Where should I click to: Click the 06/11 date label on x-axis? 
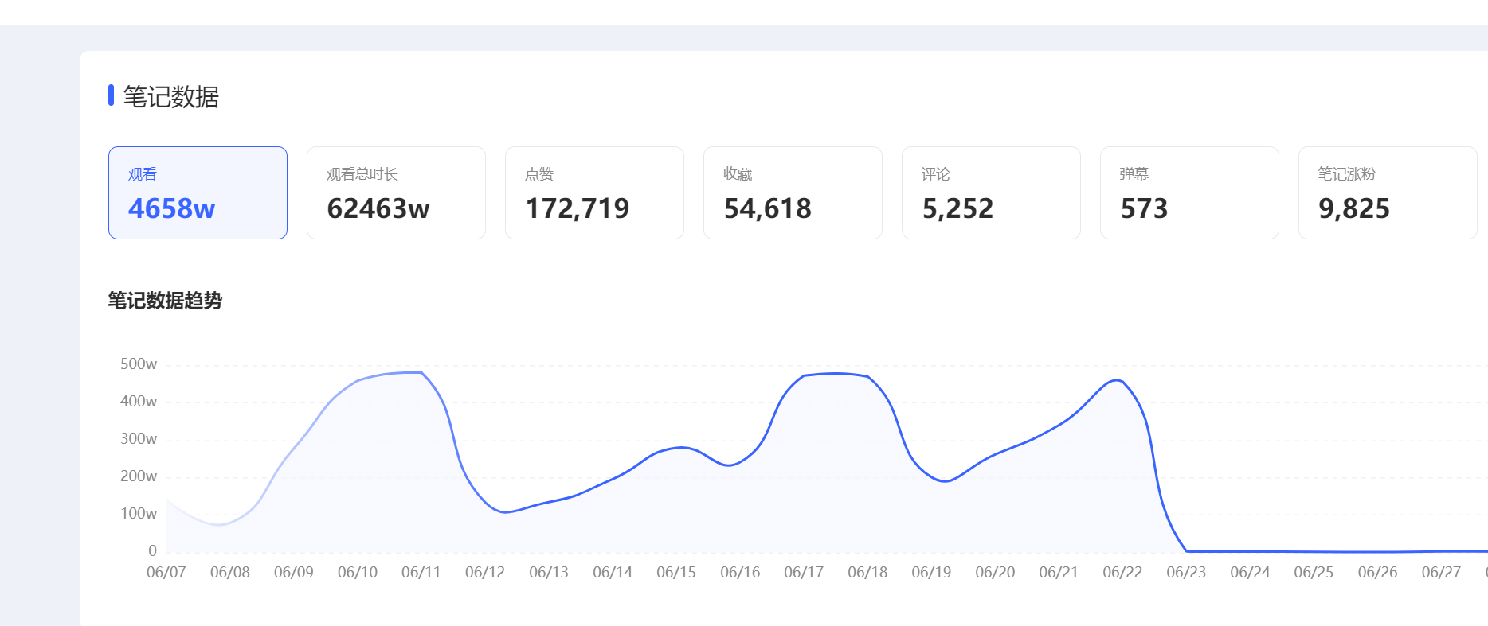tap(421, 573)
